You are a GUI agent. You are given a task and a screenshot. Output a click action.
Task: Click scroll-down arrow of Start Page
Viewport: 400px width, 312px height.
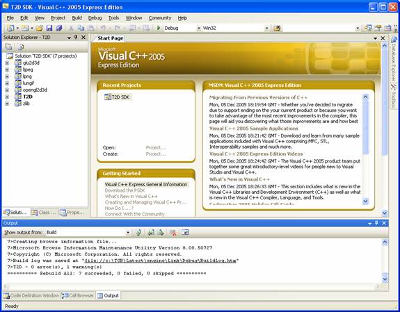385,213
